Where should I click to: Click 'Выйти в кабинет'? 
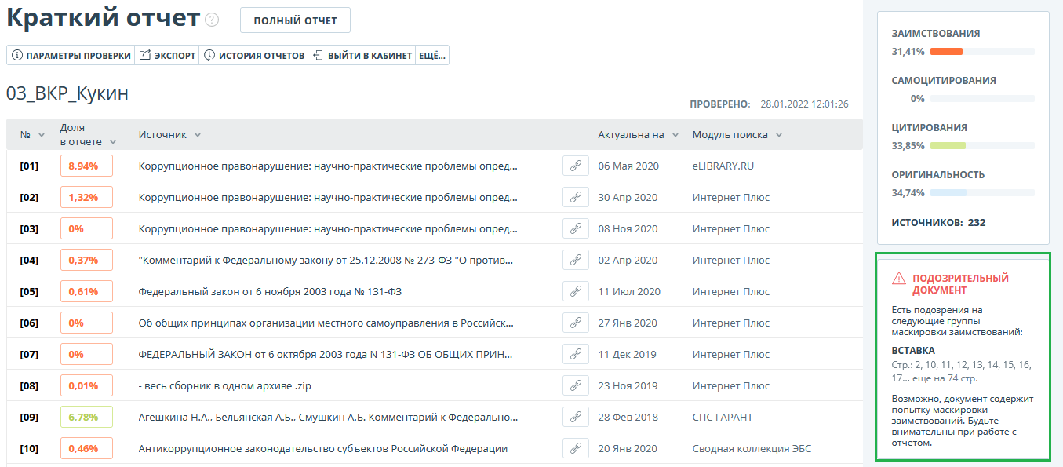362,56
